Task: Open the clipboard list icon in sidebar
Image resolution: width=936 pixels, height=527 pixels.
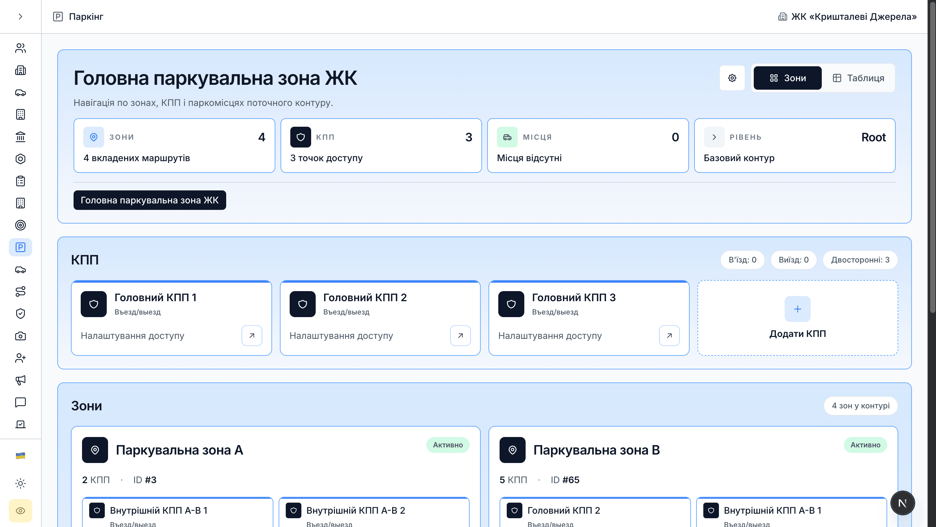Action: [21, 181]
